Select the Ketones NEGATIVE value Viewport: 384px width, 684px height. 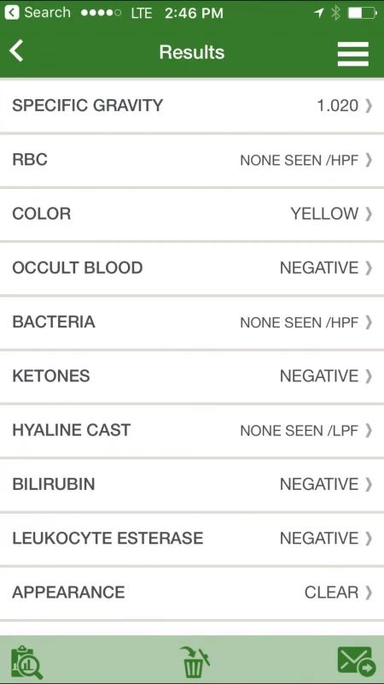(319, 376)
